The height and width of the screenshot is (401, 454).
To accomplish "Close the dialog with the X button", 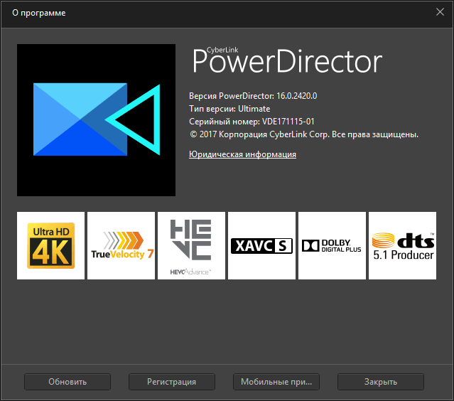I will pyautogui.click(x=440, y=12).
